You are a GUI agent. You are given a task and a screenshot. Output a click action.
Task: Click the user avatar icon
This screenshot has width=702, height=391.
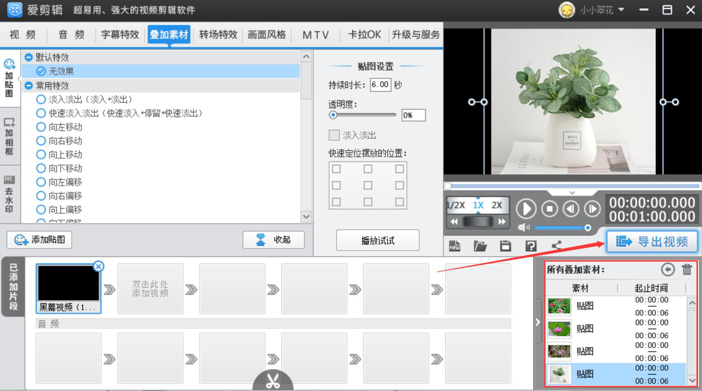567,10
